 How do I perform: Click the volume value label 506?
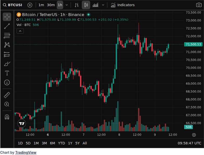(188, 127)
